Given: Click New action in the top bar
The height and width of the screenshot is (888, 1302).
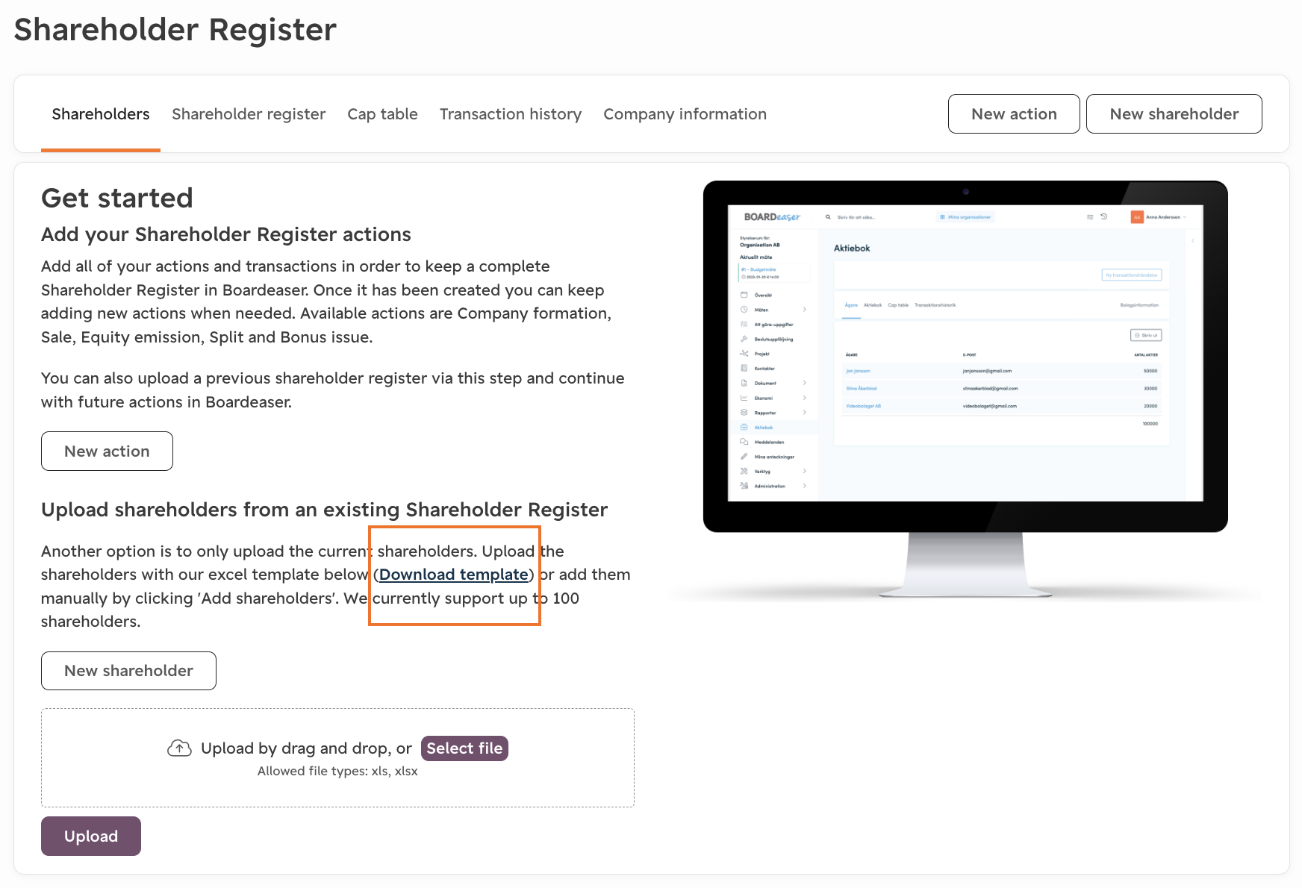Looking at the screenshot, I should click(1014, 114).
